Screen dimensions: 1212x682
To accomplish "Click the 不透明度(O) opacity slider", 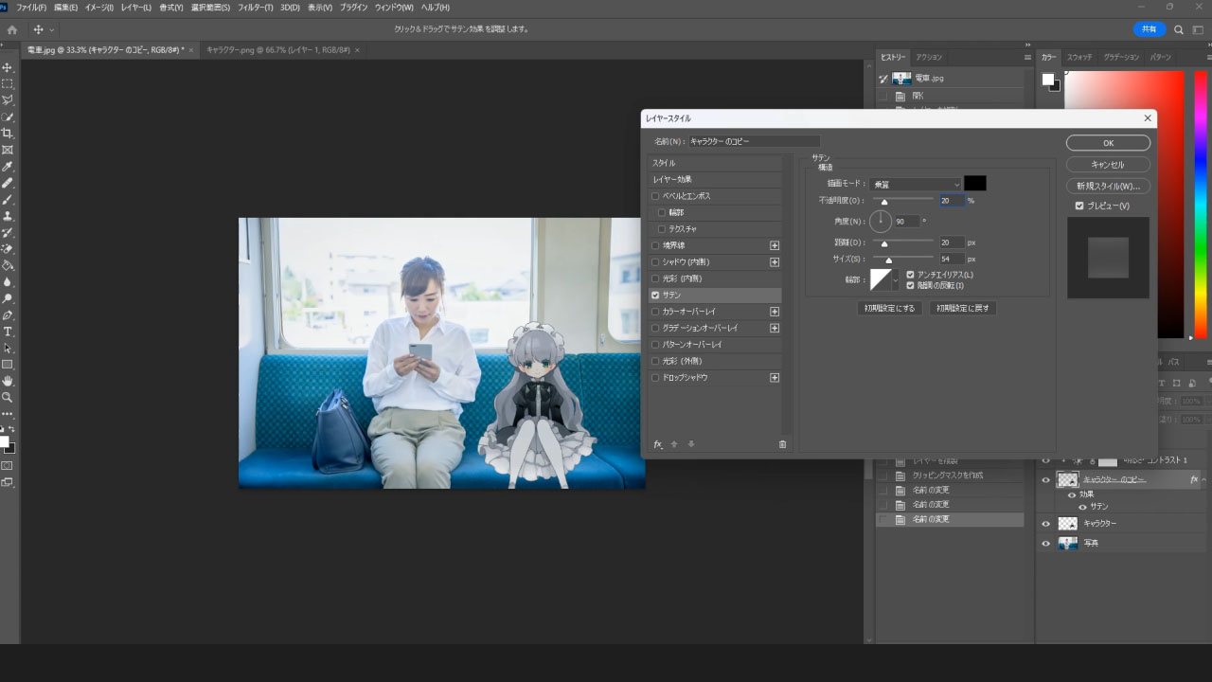I will pos(902,201).
